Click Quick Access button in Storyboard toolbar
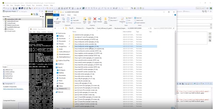The width and height of the screenshot is (215, 109). (x=200, y=8)
